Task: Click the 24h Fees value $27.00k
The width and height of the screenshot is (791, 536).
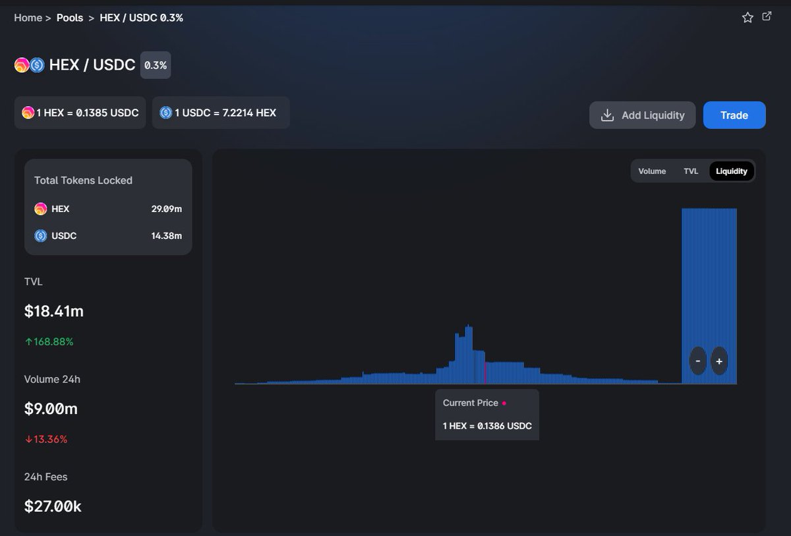Action: pos(53,506)
